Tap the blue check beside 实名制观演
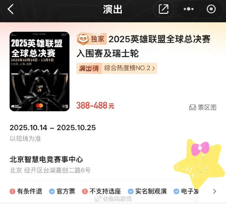226x204 pixels. (131, 192)
